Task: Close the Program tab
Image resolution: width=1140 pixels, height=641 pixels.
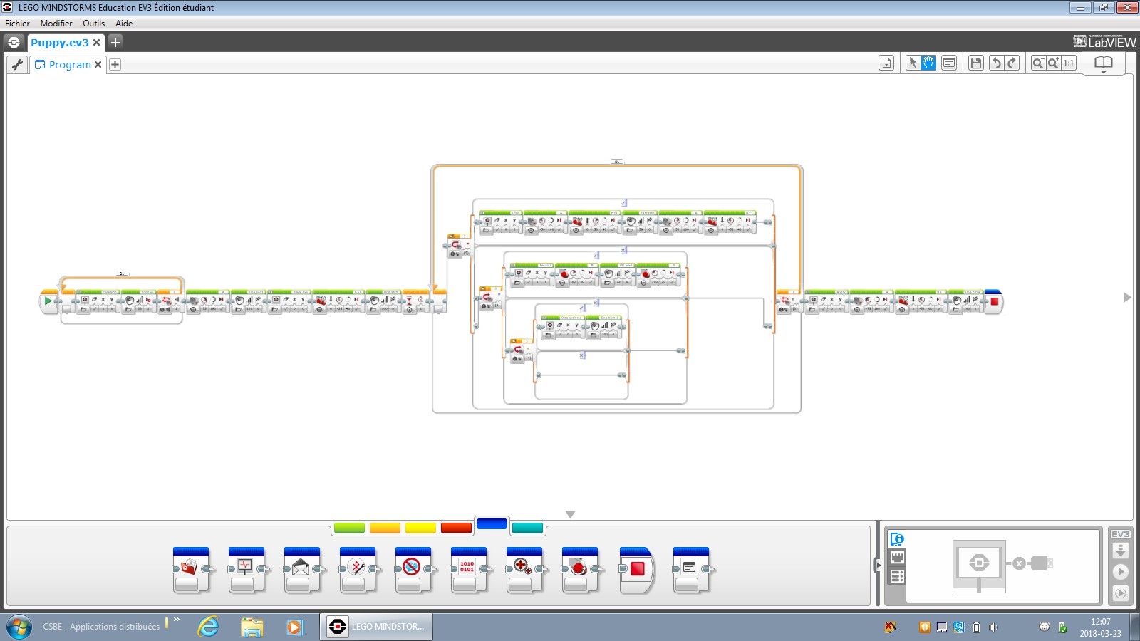Action: (x=98, y=64)
